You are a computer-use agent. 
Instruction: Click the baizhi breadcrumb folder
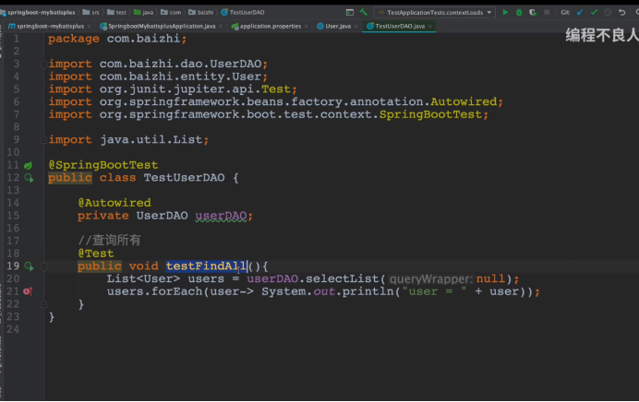[x=204, y=12]
